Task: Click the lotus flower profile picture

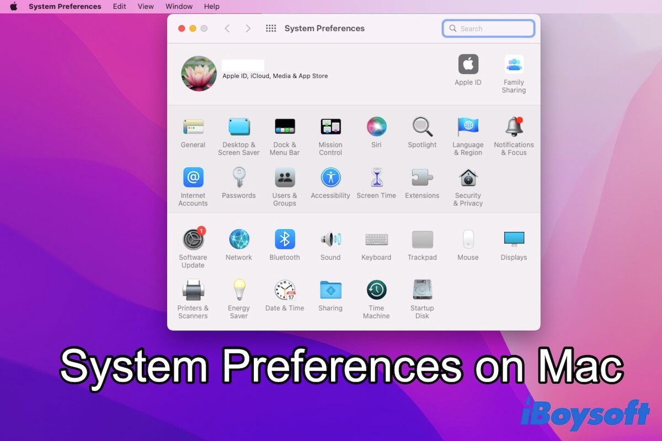Action: point(199,73)
